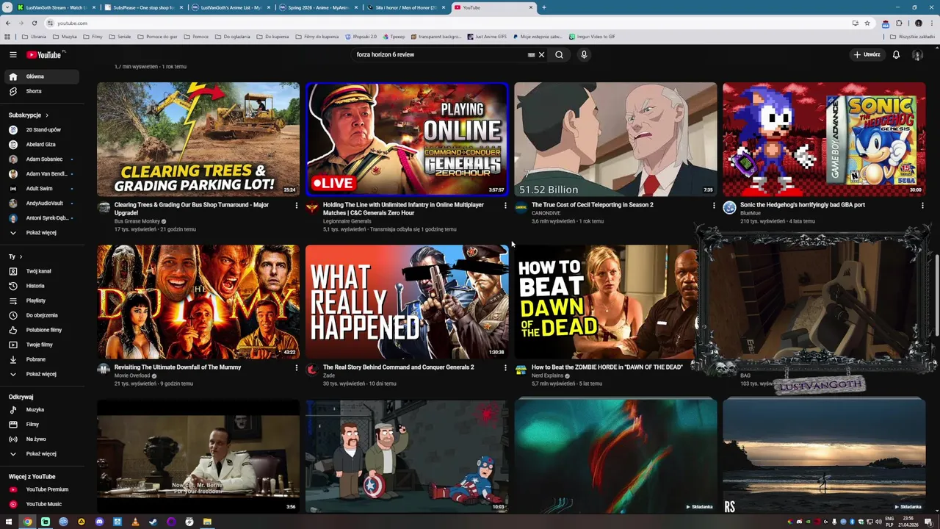Open options for Clearing Trees video
This screenshot has width=940, height=529.
pos(297,206)
